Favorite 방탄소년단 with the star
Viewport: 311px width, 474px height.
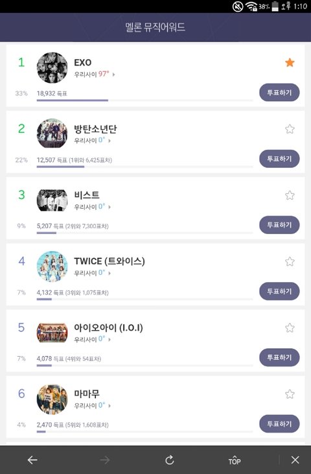[290, 129]
